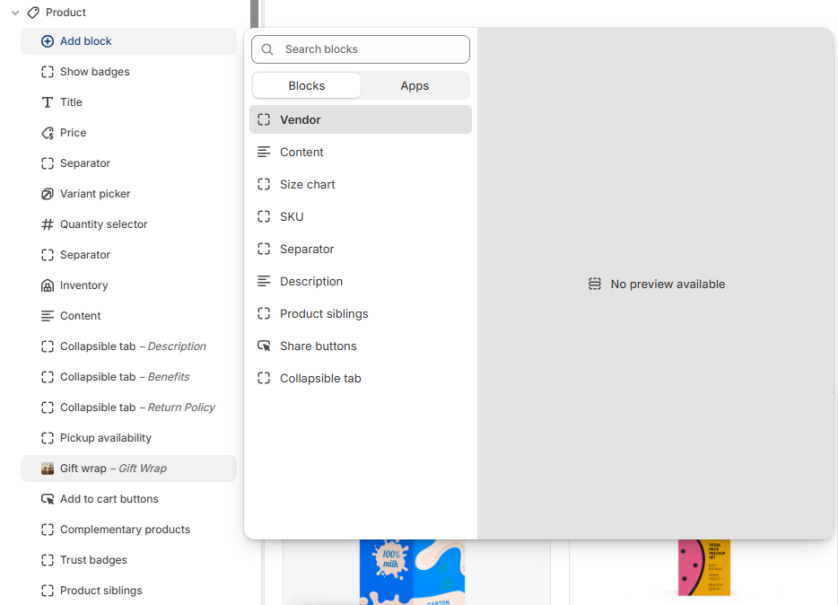Collapse the Product section chevron
Image resolution: width=838 pixels, height=605 pixels.
coord(15,13)
